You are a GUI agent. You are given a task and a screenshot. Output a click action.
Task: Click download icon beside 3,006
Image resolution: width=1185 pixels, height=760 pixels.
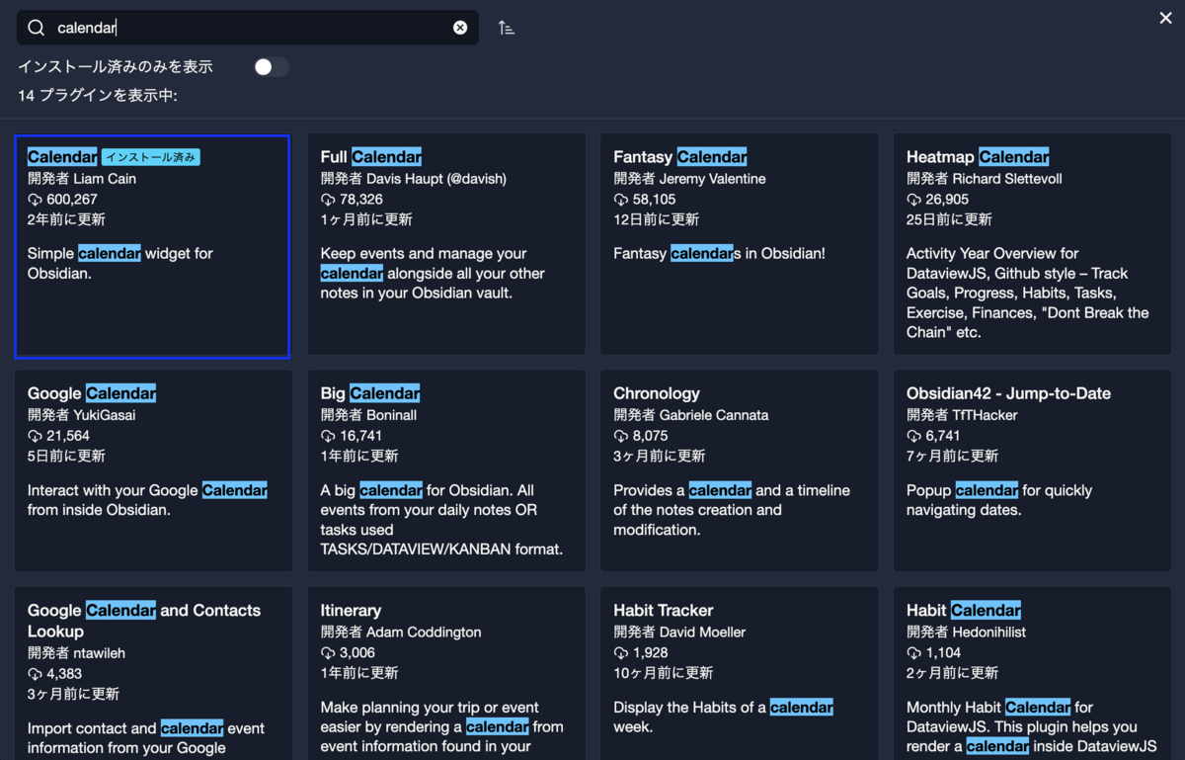(328, 653)
